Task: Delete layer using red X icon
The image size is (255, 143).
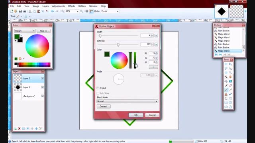Action: 20,129
